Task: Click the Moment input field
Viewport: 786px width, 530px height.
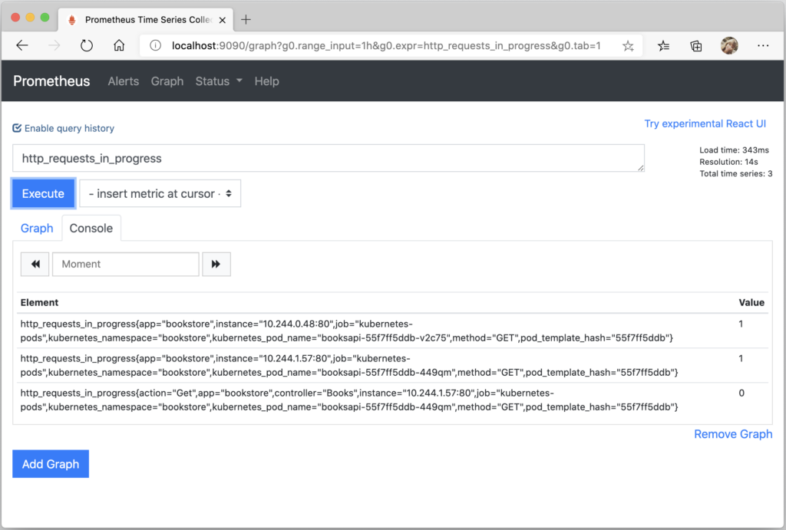Action: (x=126, y=264)
